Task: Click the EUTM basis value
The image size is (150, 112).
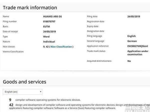Action: tap(46, 26)
